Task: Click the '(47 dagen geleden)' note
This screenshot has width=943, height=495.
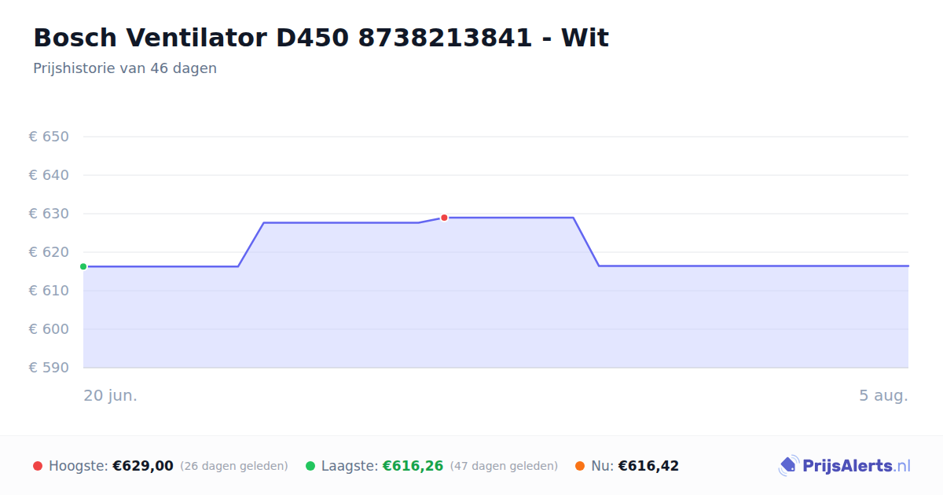Action: pos(504,466)
